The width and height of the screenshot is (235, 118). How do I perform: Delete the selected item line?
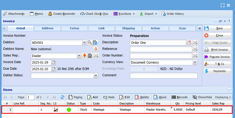[142, 97]
